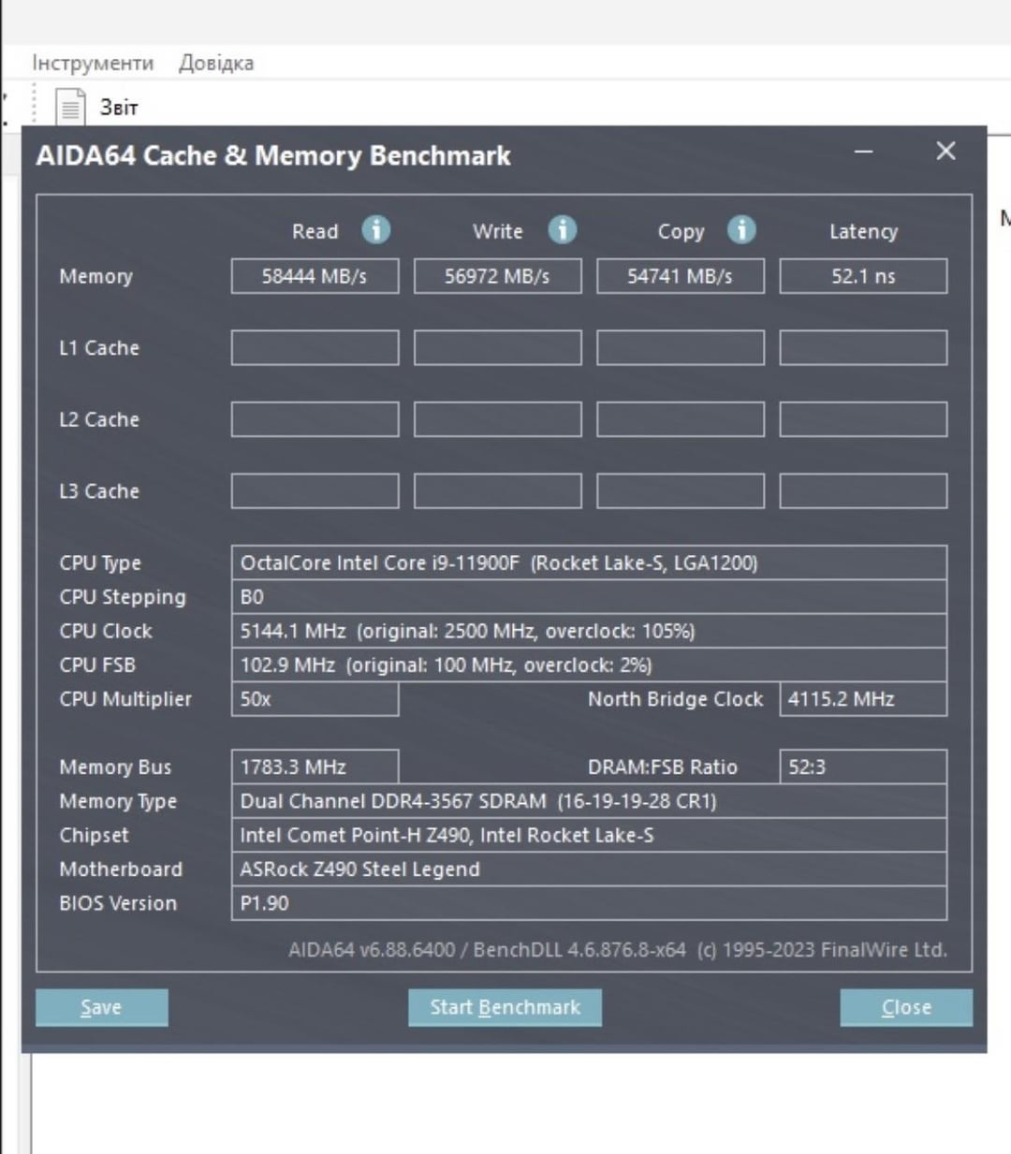Click the empty L3 Cache Read field
Image resolution: width=1011 pixels, height=1154 pixels.
point(315,490)
